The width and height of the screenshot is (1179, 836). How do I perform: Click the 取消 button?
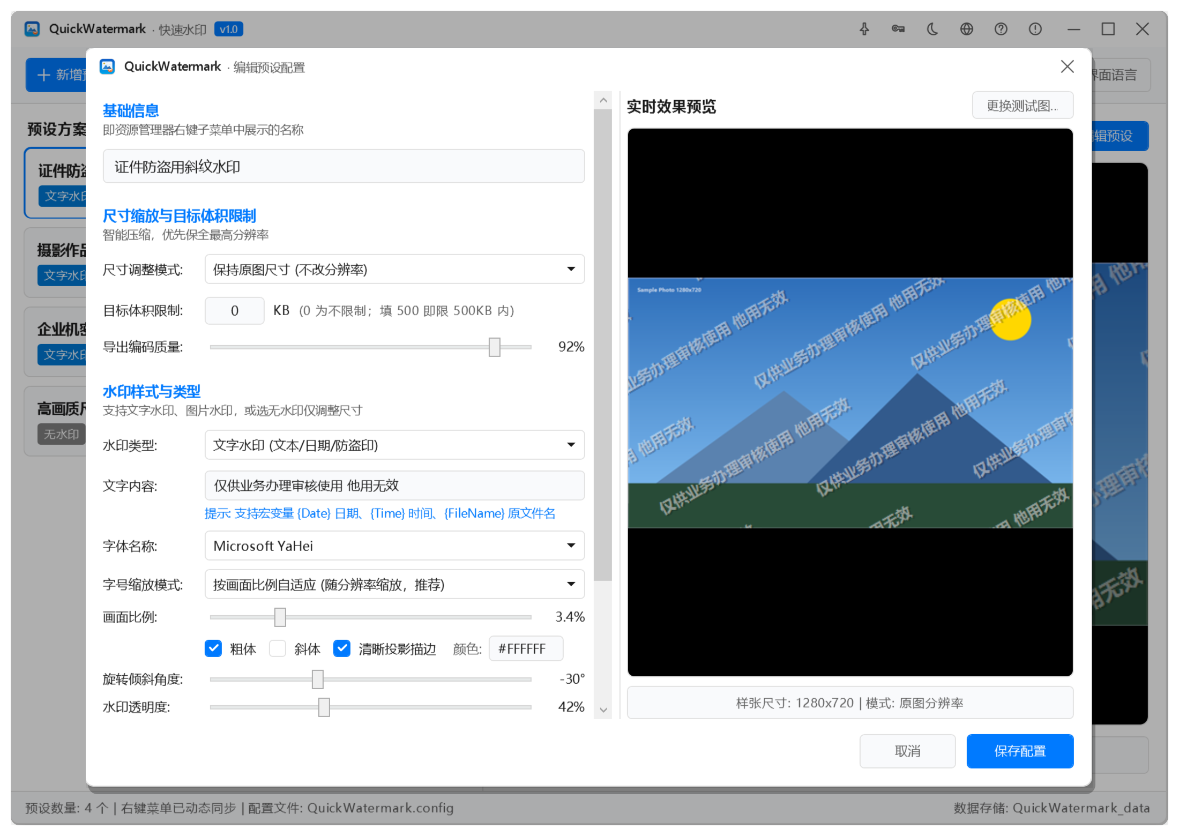[907, 751]
